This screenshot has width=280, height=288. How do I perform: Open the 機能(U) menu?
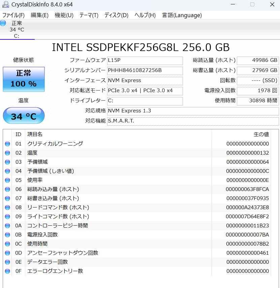[x=64, y=15]
